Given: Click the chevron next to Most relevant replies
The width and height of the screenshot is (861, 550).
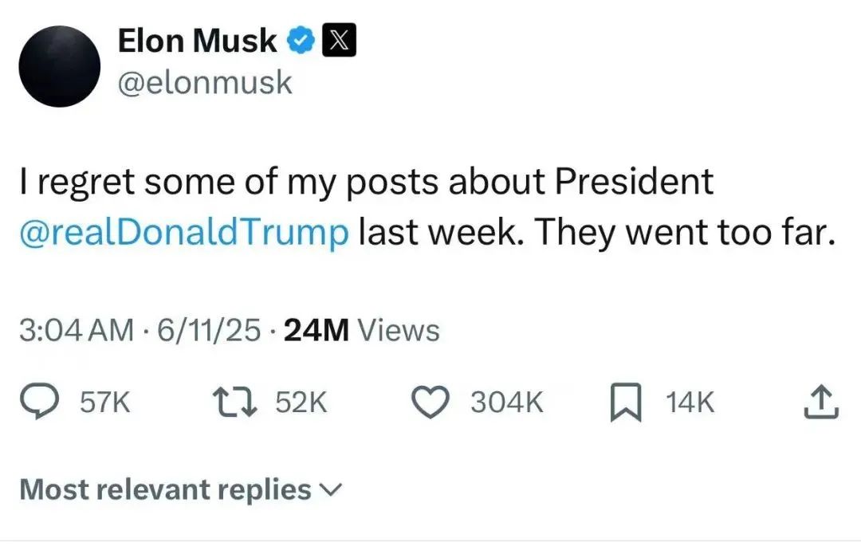Looking at the screenshot, I should point(330,490).
